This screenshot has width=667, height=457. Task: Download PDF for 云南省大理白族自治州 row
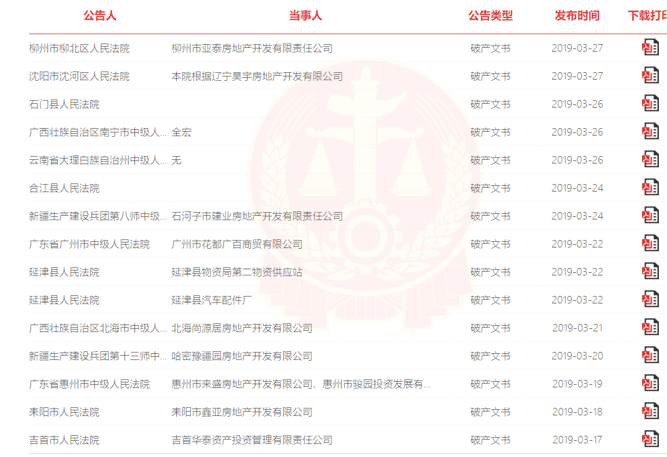click(x=650, y=159)
